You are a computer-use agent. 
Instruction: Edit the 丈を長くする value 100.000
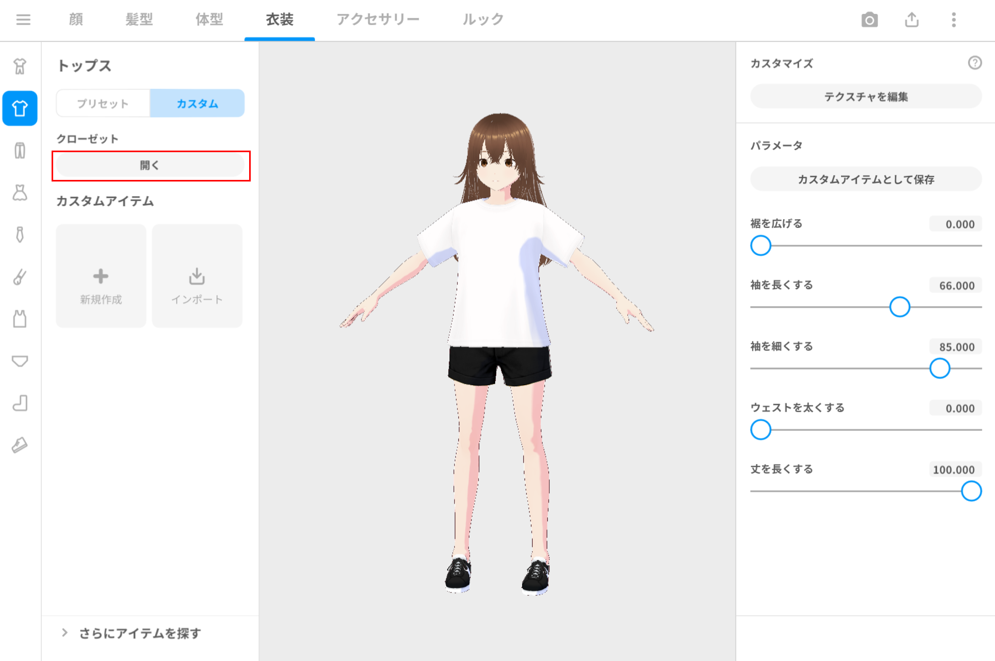tap(955, 470)
